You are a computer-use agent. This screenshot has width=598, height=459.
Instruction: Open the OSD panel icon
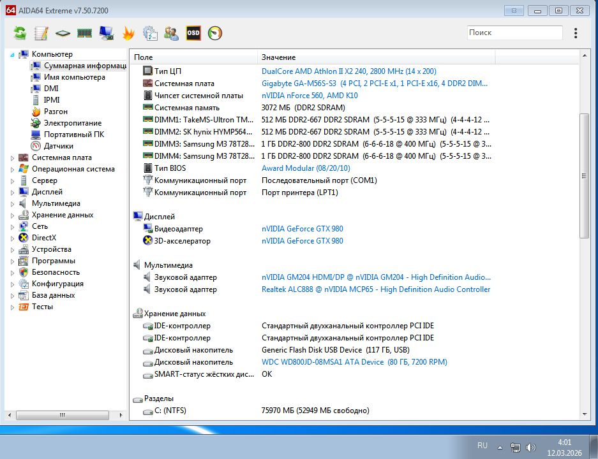[193, 33]
